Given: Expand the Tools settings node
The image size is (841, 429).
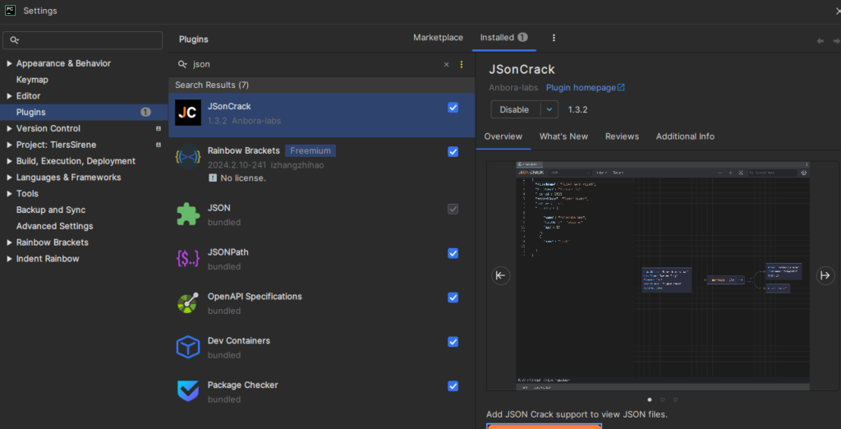Looking at the screenshot, I should pyautogui.click(x=9, y=194).
